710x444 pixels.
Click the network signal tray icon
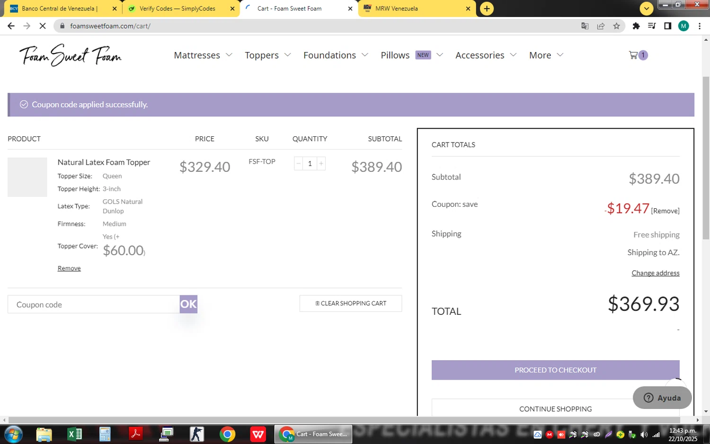pos(656,435)
